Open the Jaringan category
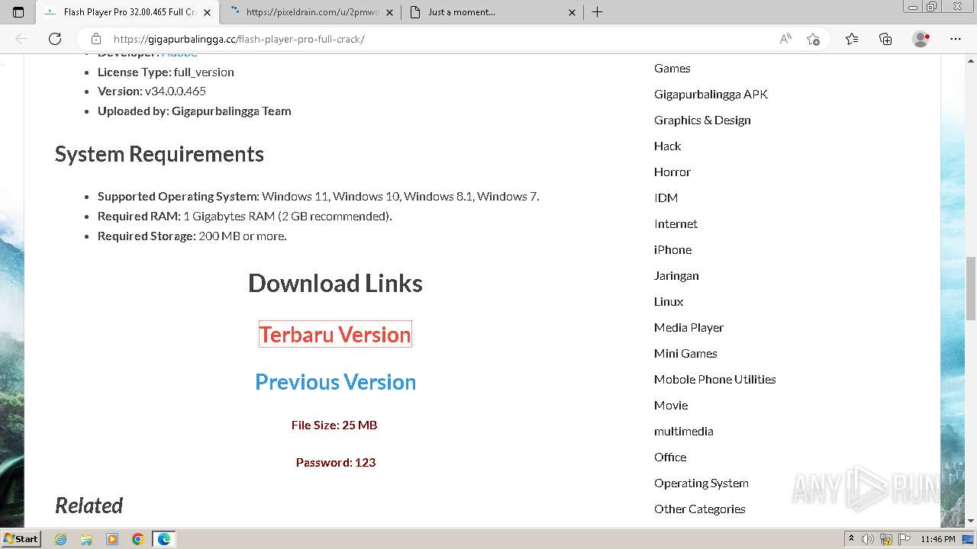This screenshot has height=549, width=977. [x=676, y=275]
